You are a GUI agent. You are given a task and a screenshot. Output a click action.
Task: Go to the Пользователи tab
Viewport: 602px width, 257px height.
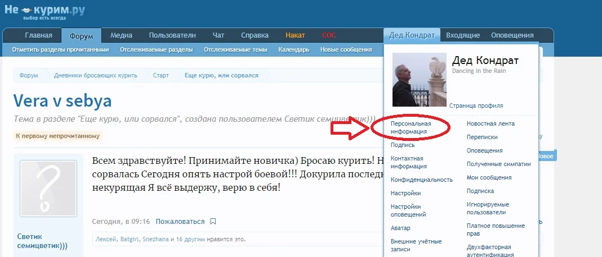pos(172,35)
